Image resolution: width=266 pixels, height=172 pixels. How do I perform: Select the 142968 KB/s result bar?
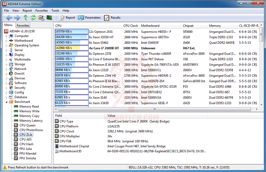(x=71, y=48)
